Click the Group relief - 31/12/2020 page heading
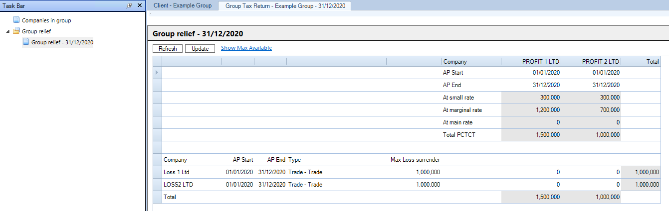Viewport: 669px width, 211px height. [198, 33]
